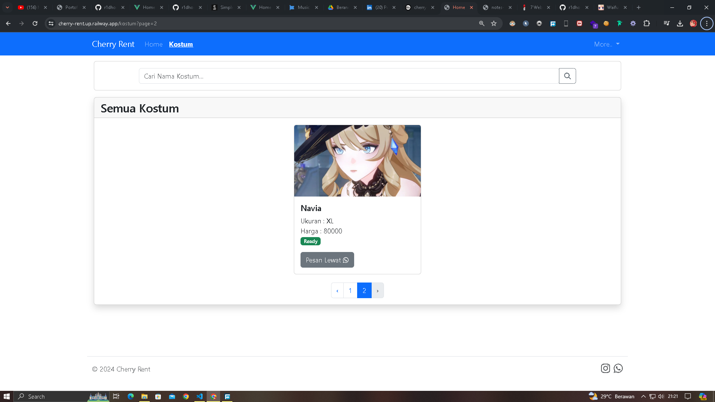
Task: Click the Cherry Rent brand logo
Action: (113, 44)
